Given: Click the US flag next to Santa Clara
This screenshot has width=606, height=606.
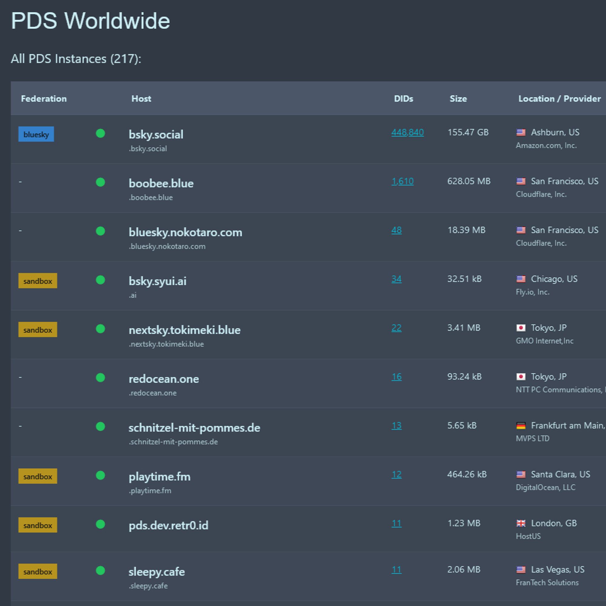Looking at the screenshot, I should coord(521,474).
